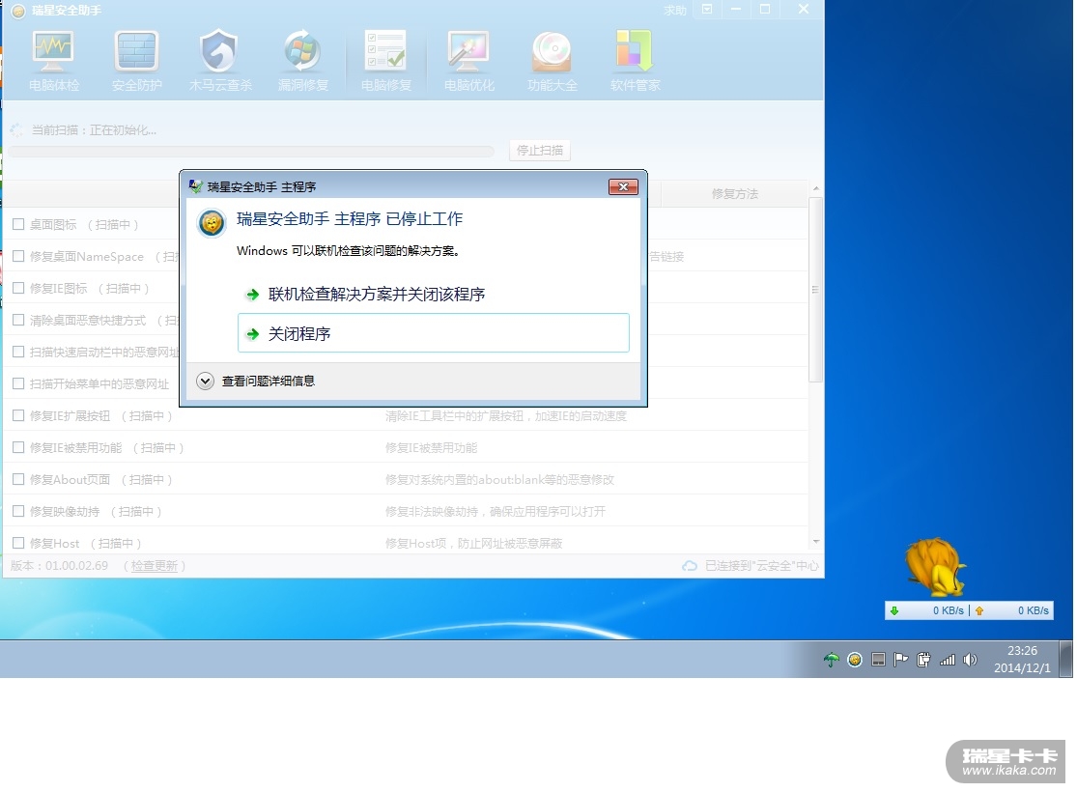Open 木马云查杀 trojan scan icon
The width and height of the screenshot is (1077, 792).
click(220, 61)
